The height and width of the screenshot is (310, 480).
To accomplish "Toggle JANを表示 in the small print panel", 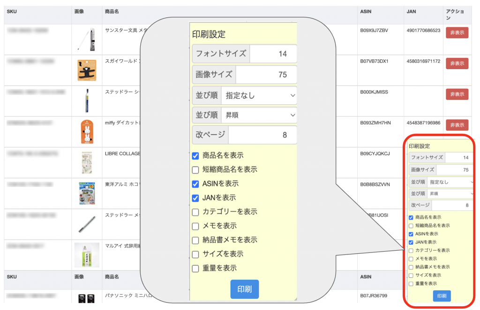I will pos(411,242).
